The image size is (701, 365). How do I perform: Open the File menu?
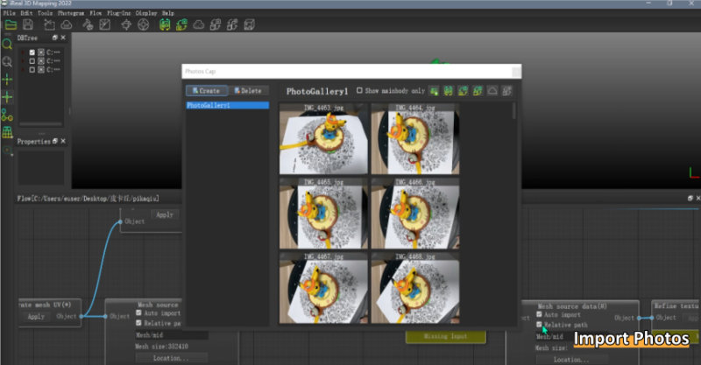pyautogui.click(x=10, y=13)
